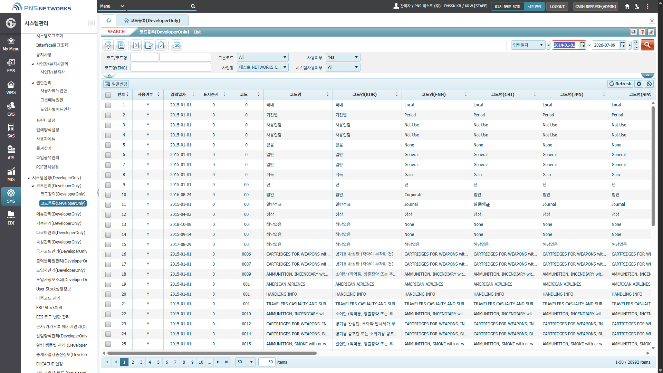Screen dimensions: 663x373
Task: Click the 일괄변경 button
Action: pyautogui.click(x=116, y=84)
